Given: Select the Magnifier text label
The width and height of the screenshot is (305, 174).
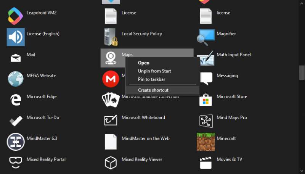Looking at the screenshot, I should click(x=226, y=34).
